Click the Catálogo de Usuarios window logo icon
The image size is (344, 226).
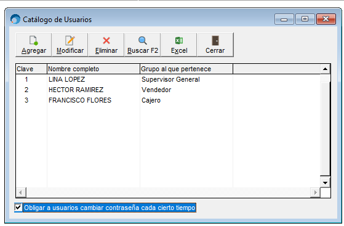(x=15, y=19)
